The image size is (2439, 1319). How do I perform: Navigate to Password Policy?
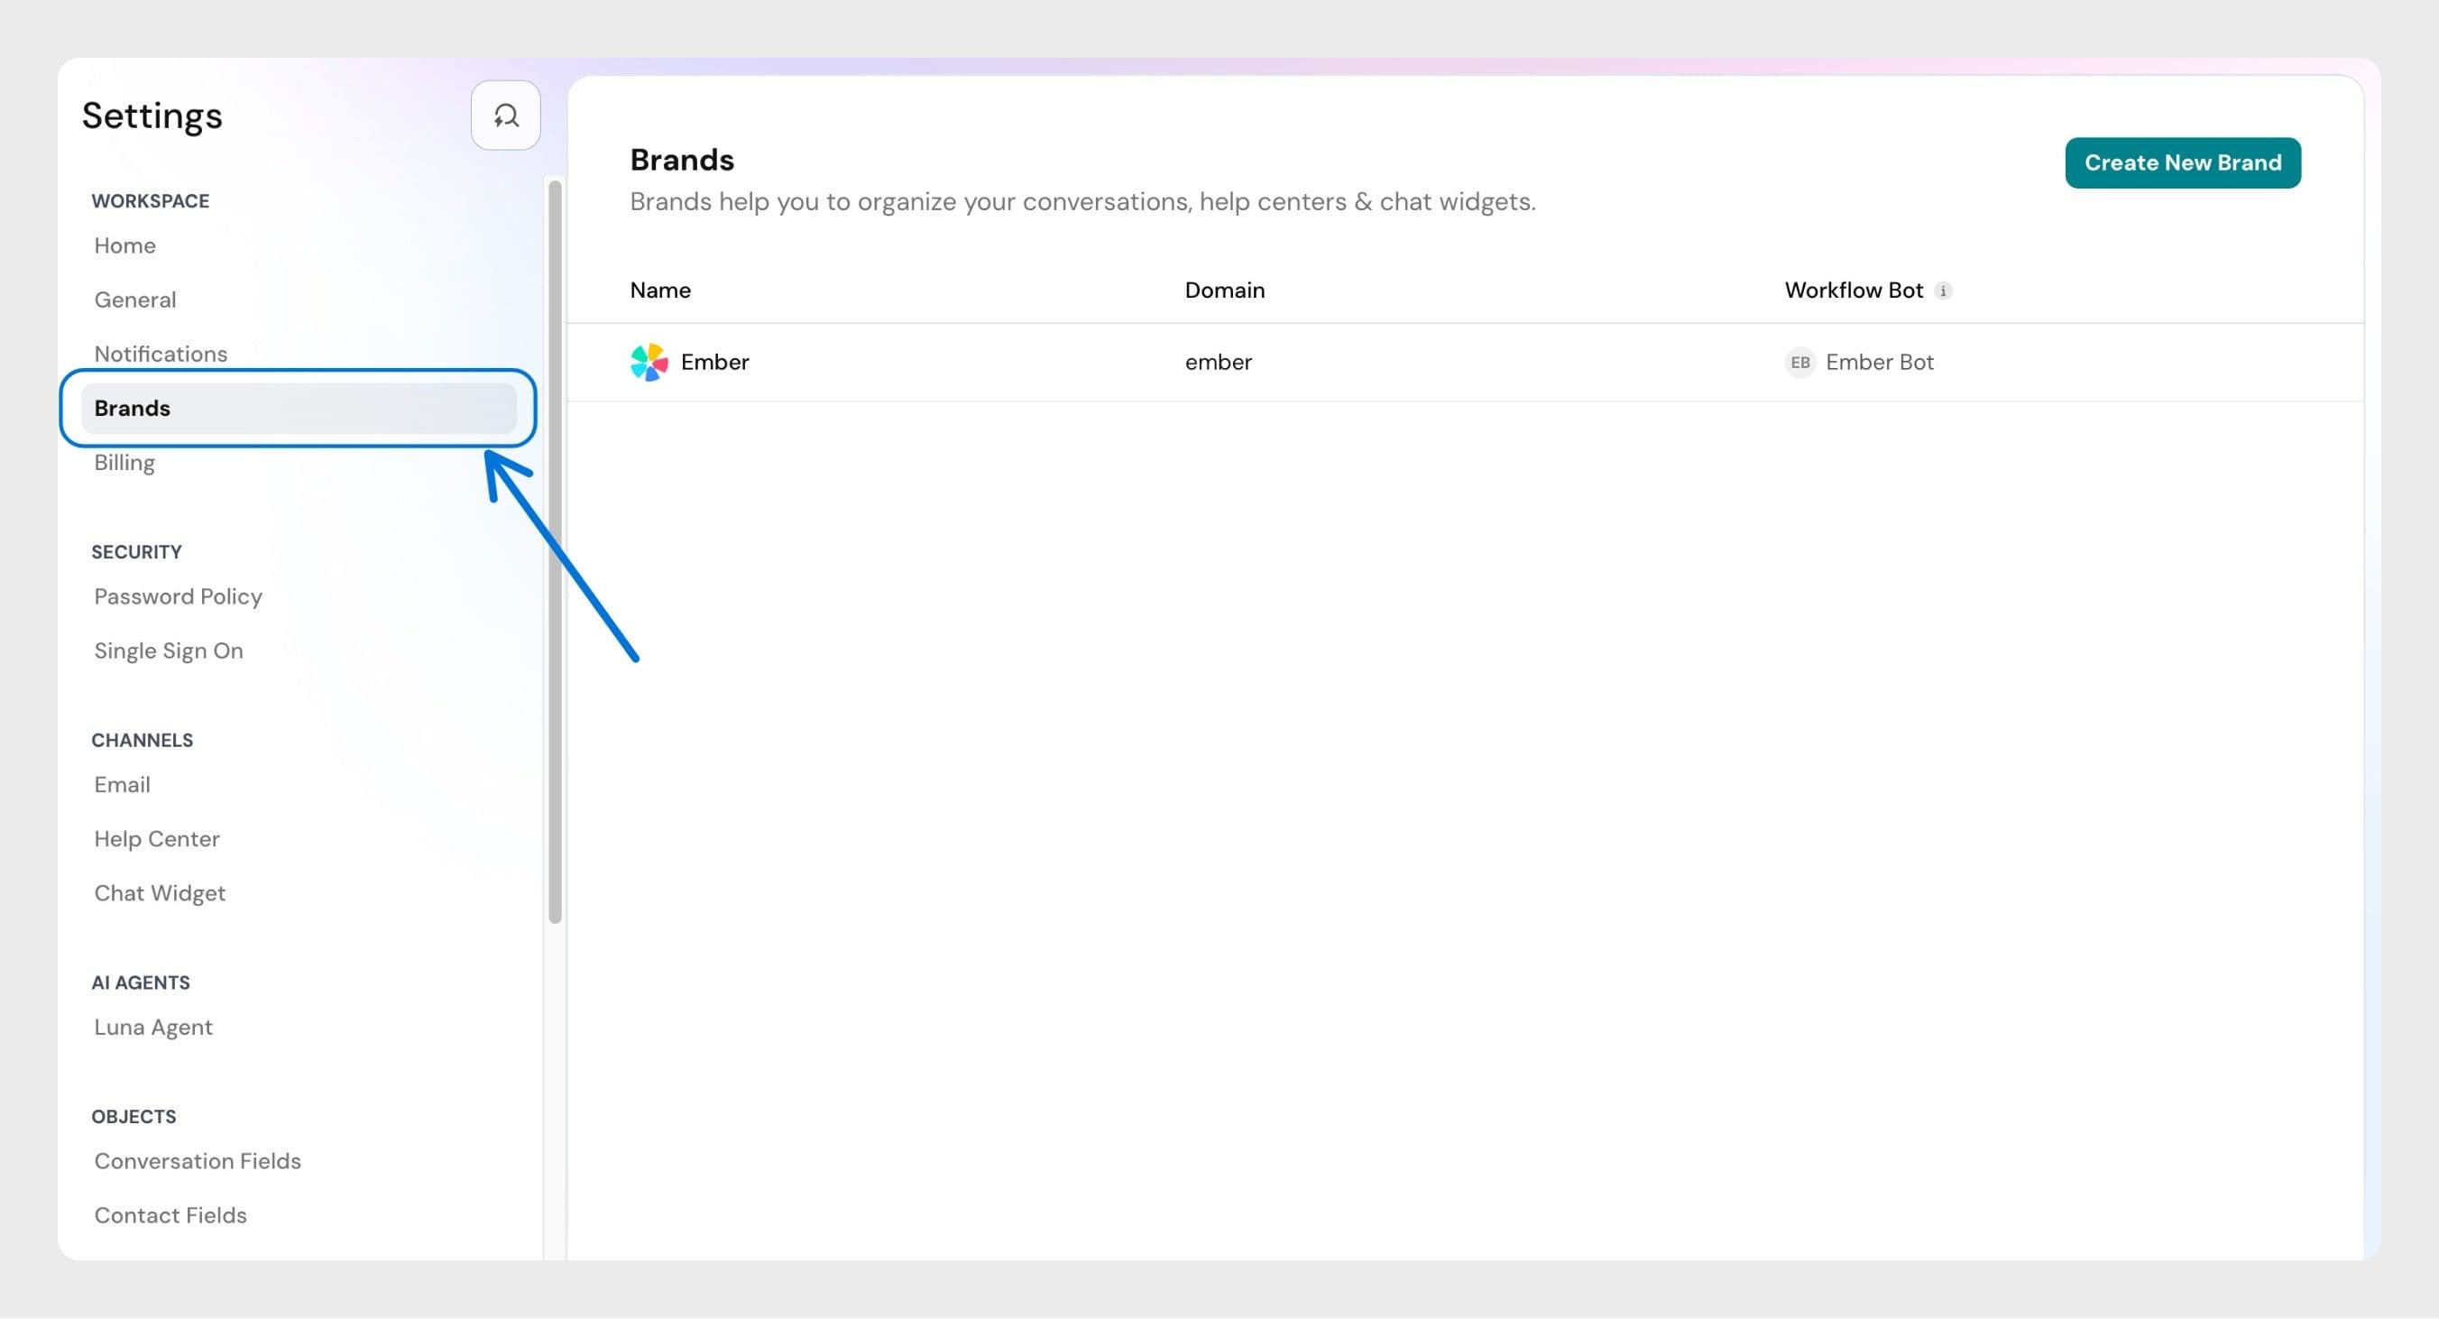click(x=178, y=596)
